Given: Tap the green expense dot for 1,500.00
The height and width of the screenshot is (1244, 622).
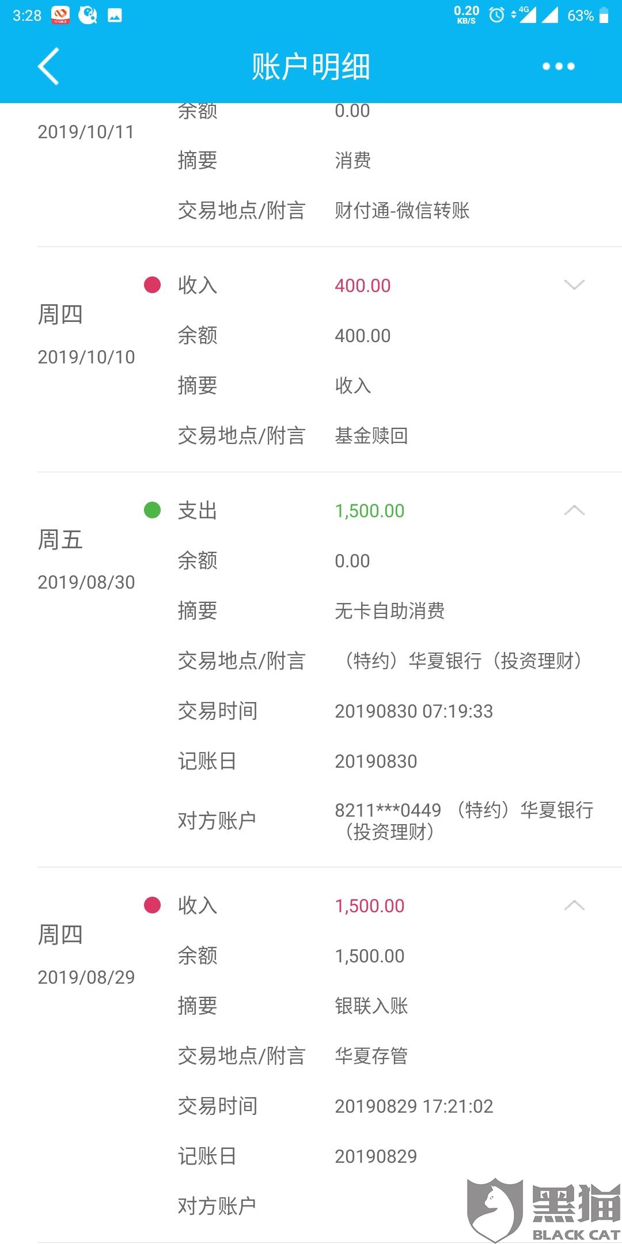Looking at the screenshot, I should pyautogui.click(x=152, y=510).
